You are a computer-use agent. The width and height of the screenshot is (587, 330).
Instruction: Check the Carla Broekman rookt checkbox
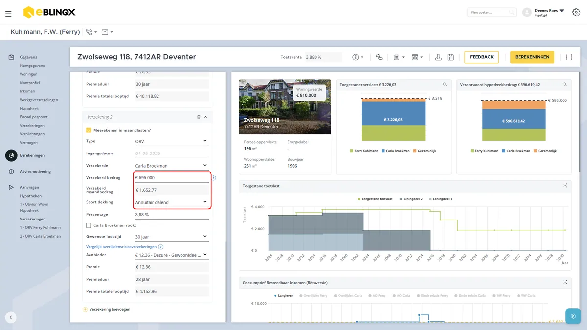(89, 225)
